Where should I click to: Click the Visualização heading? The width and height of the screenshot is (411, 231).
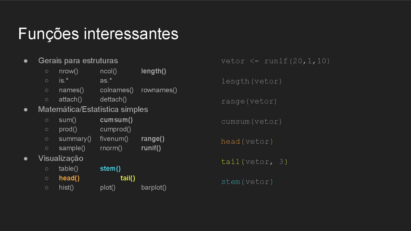[x=61, y=158]
